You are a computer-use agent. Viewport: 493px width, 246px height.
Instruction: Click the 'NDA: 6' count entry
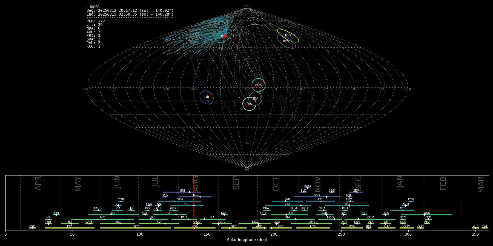coord(93,28)
